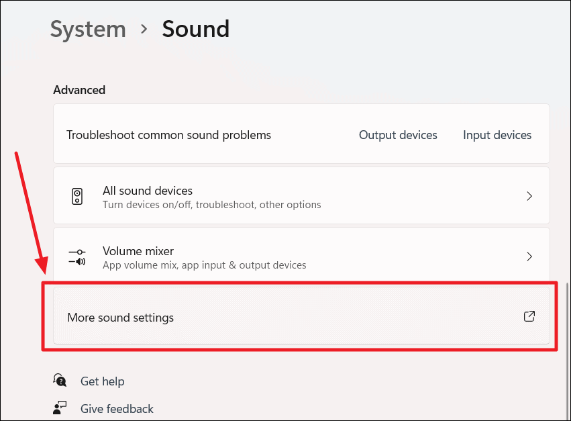Click the All sound devices speaker icon

click(x=77, y=195)
